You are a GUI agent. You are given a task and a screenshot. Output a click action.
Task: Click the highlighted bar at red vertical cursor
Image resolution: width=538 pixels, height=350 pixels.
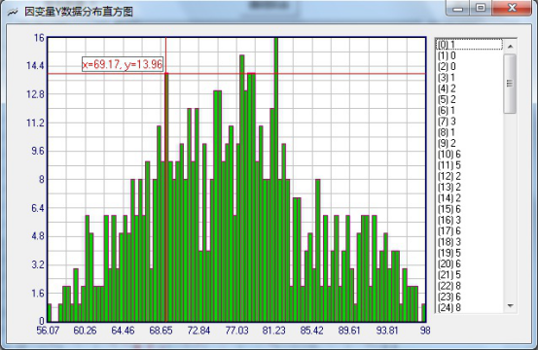click(x=166, y=197)
